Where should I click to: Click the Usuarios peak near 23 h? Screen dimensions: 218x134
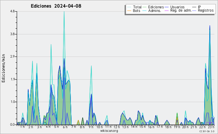210,26
